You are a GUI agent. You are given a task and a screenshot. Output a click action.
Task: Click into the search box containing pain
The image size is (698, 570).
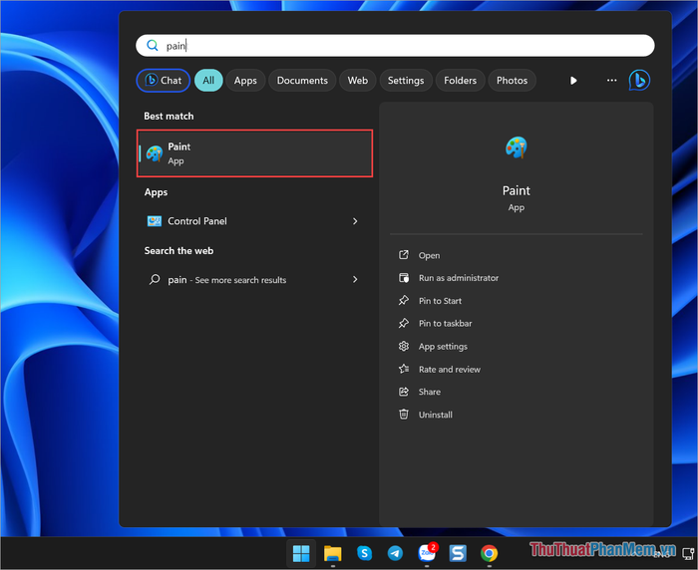click(x=395, y=46)
